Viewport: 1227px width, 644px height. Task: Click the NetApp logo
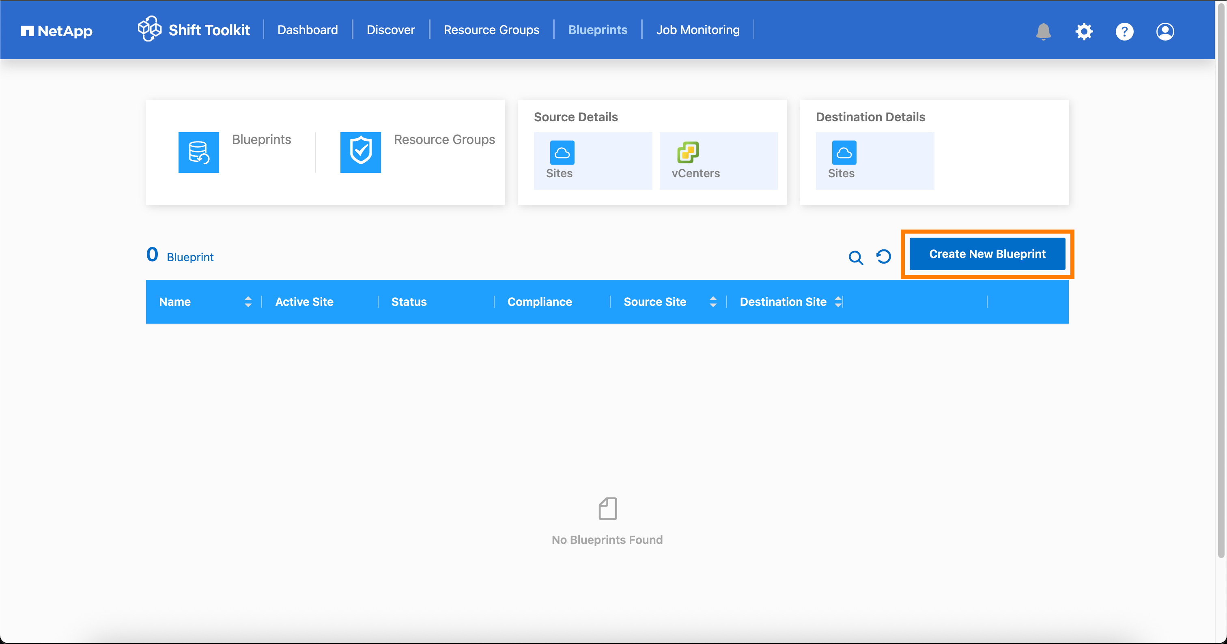coord(57,31)
